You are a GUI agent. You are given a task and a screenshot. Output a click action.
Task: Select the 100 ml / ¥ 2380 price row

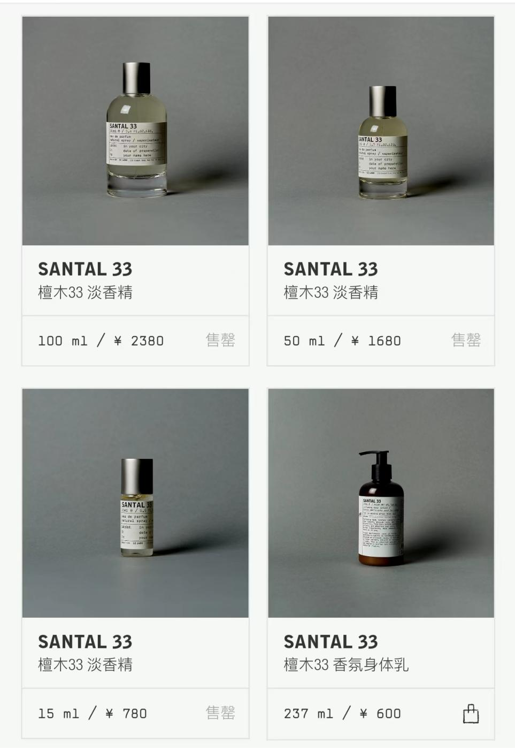(x=135, y=341)
